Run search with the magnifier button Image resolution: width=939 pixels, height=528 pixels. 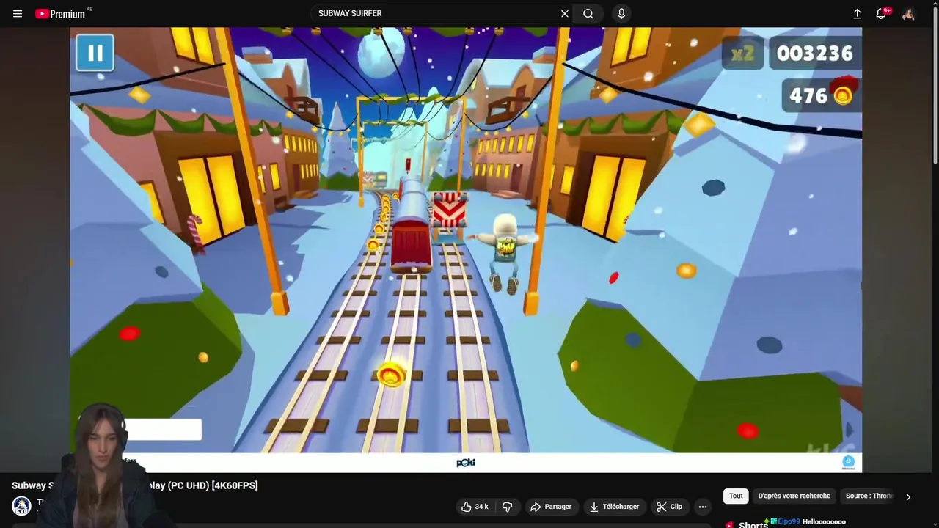[x=588, y=13]
